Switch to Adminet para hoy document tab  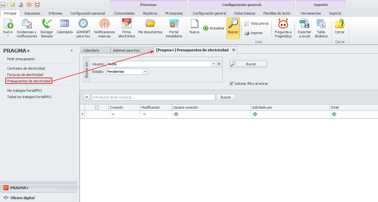131,50
